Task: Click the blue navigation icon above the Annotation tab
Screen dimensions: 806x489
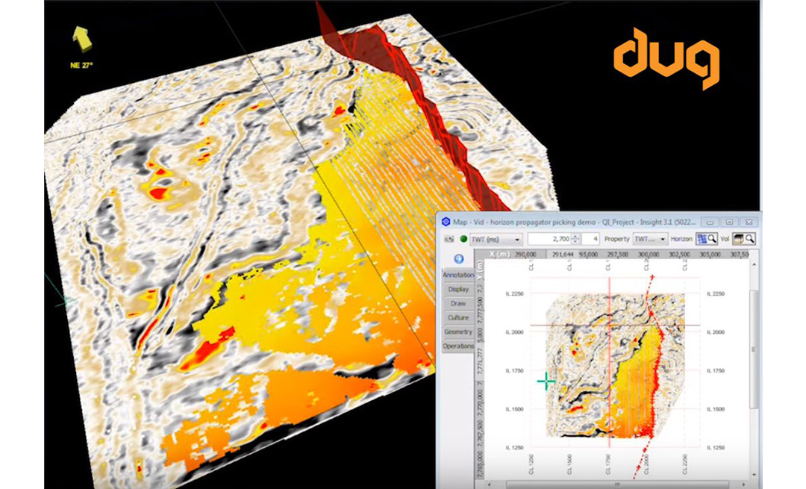Action: pos(459,258)
